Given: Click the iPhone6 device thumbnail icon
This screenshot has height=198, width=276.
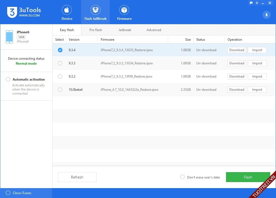Looking at the screenshot, I should tap(9, 37).
